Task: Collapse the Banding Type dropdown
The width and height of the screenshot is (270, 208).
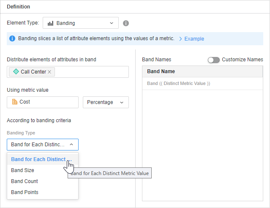Action: pyautogui.click(x=43, y=145)
